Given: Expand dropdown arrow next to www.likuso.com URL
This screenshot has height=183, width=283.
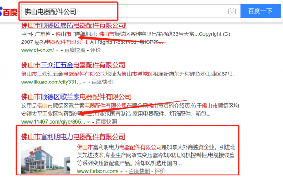Looking at the screenshot, I should [x=84, y=83].
